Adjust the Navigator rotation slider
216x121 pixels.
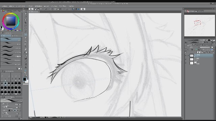(x=192, y=42)
